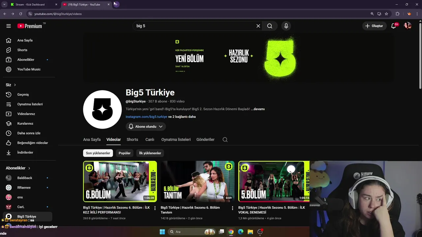Switch to the Videolar tab
Image resolution: width=422 pixels, height=237 pixels.
click(113, 140)
